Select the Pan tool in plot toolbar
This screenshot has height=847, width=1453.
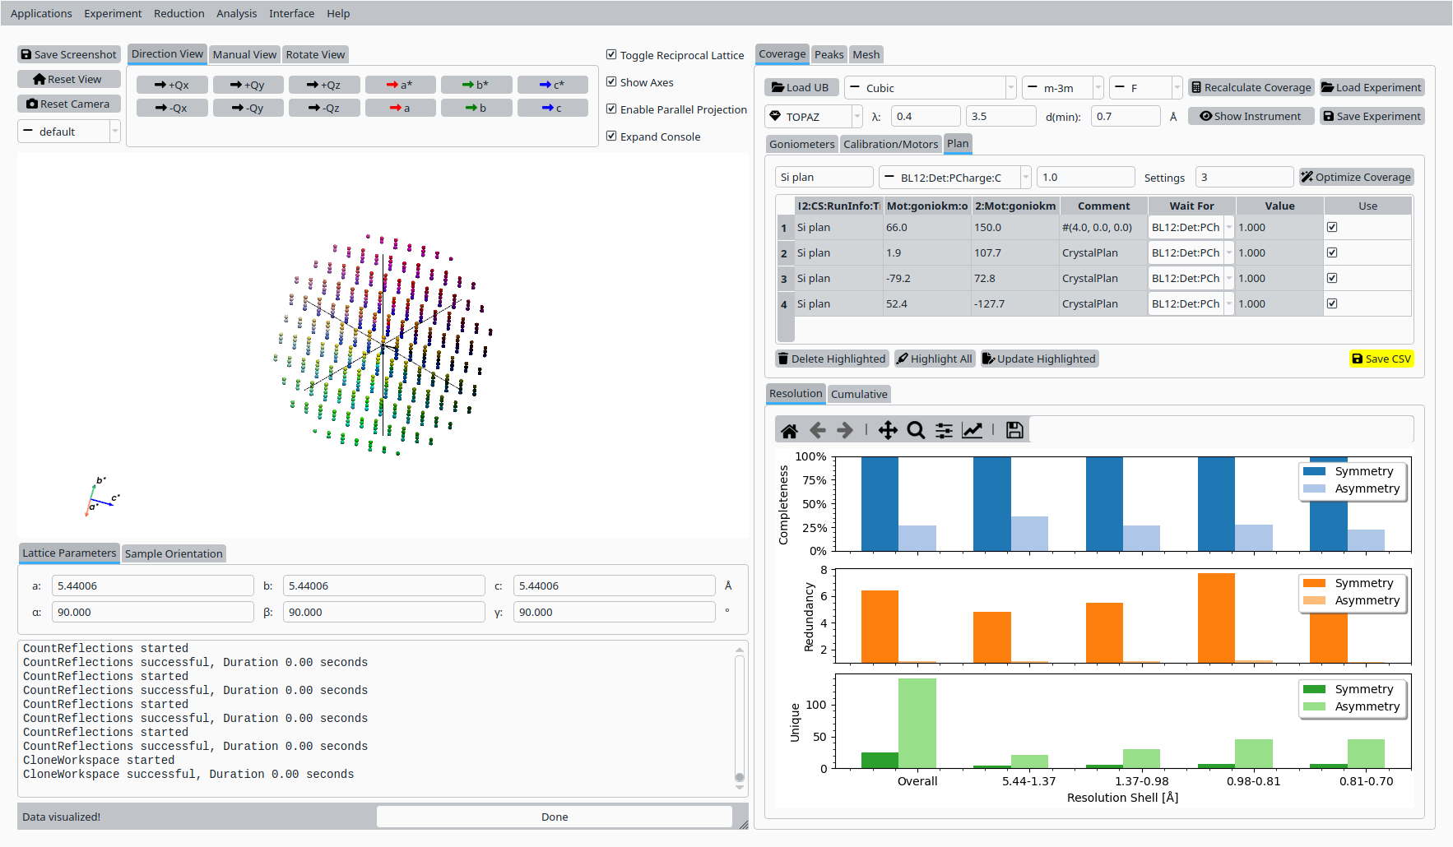887,430
